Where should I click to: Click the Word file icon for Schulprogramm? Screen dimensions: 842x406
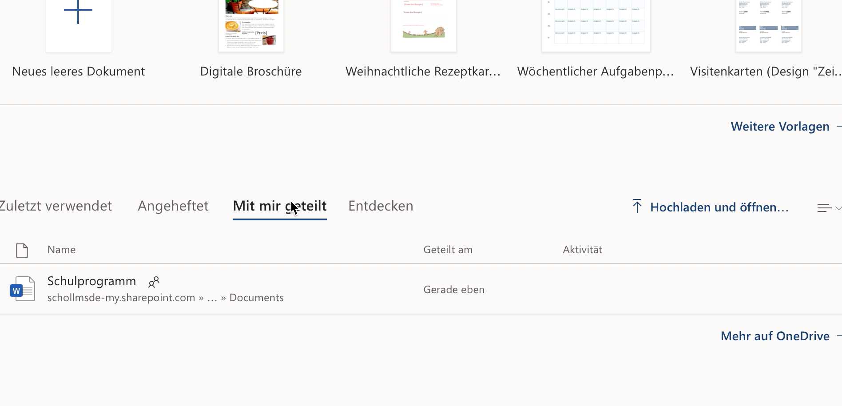[x=22, y=289]
